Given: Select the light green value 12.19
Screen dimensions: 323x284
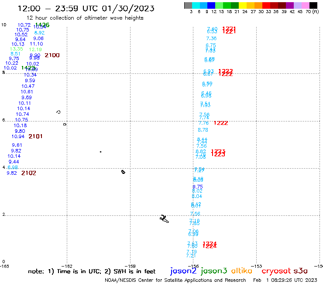Looking at the screenshot, I should 35,49.
